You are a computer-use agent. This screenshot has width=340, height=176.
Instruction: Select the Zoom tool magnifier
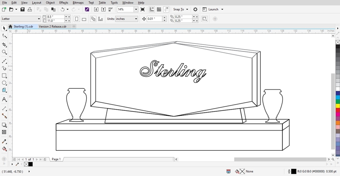click(4, 52)
